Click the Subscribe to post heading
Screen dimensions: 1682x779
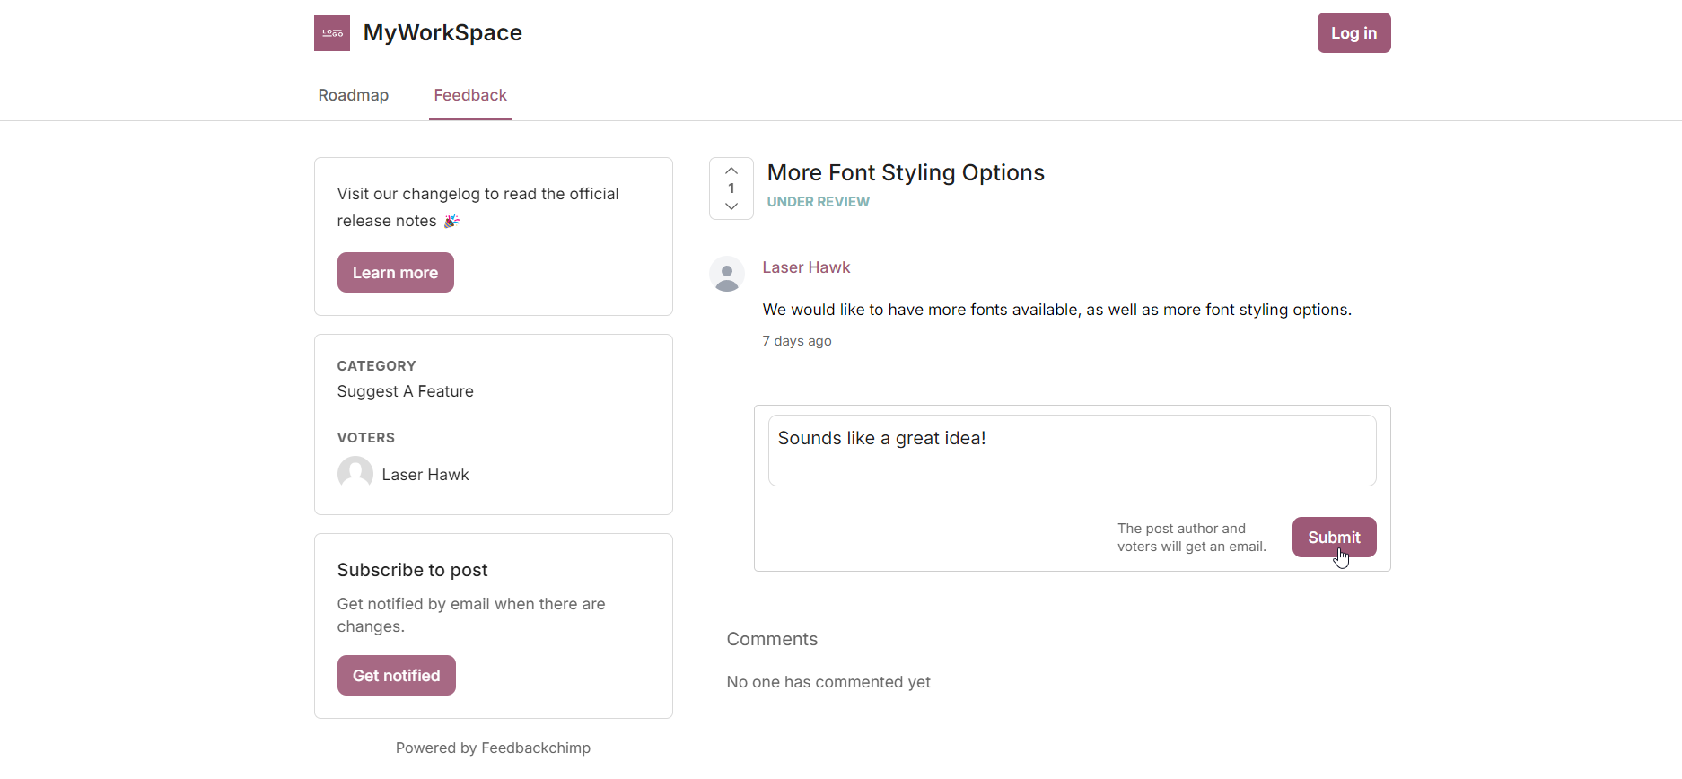(413, 570)
